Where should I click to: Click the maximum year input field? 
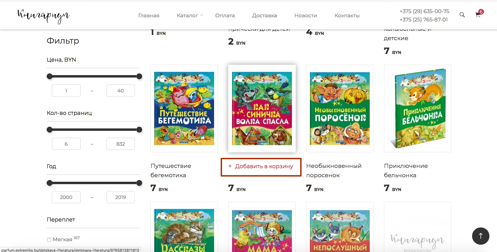pos(120,197)
